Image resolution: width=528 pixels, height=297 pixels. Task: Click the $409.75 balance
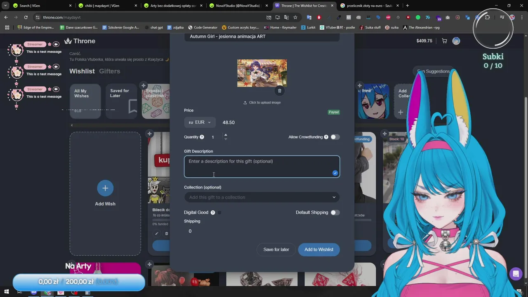coord(424,41)
